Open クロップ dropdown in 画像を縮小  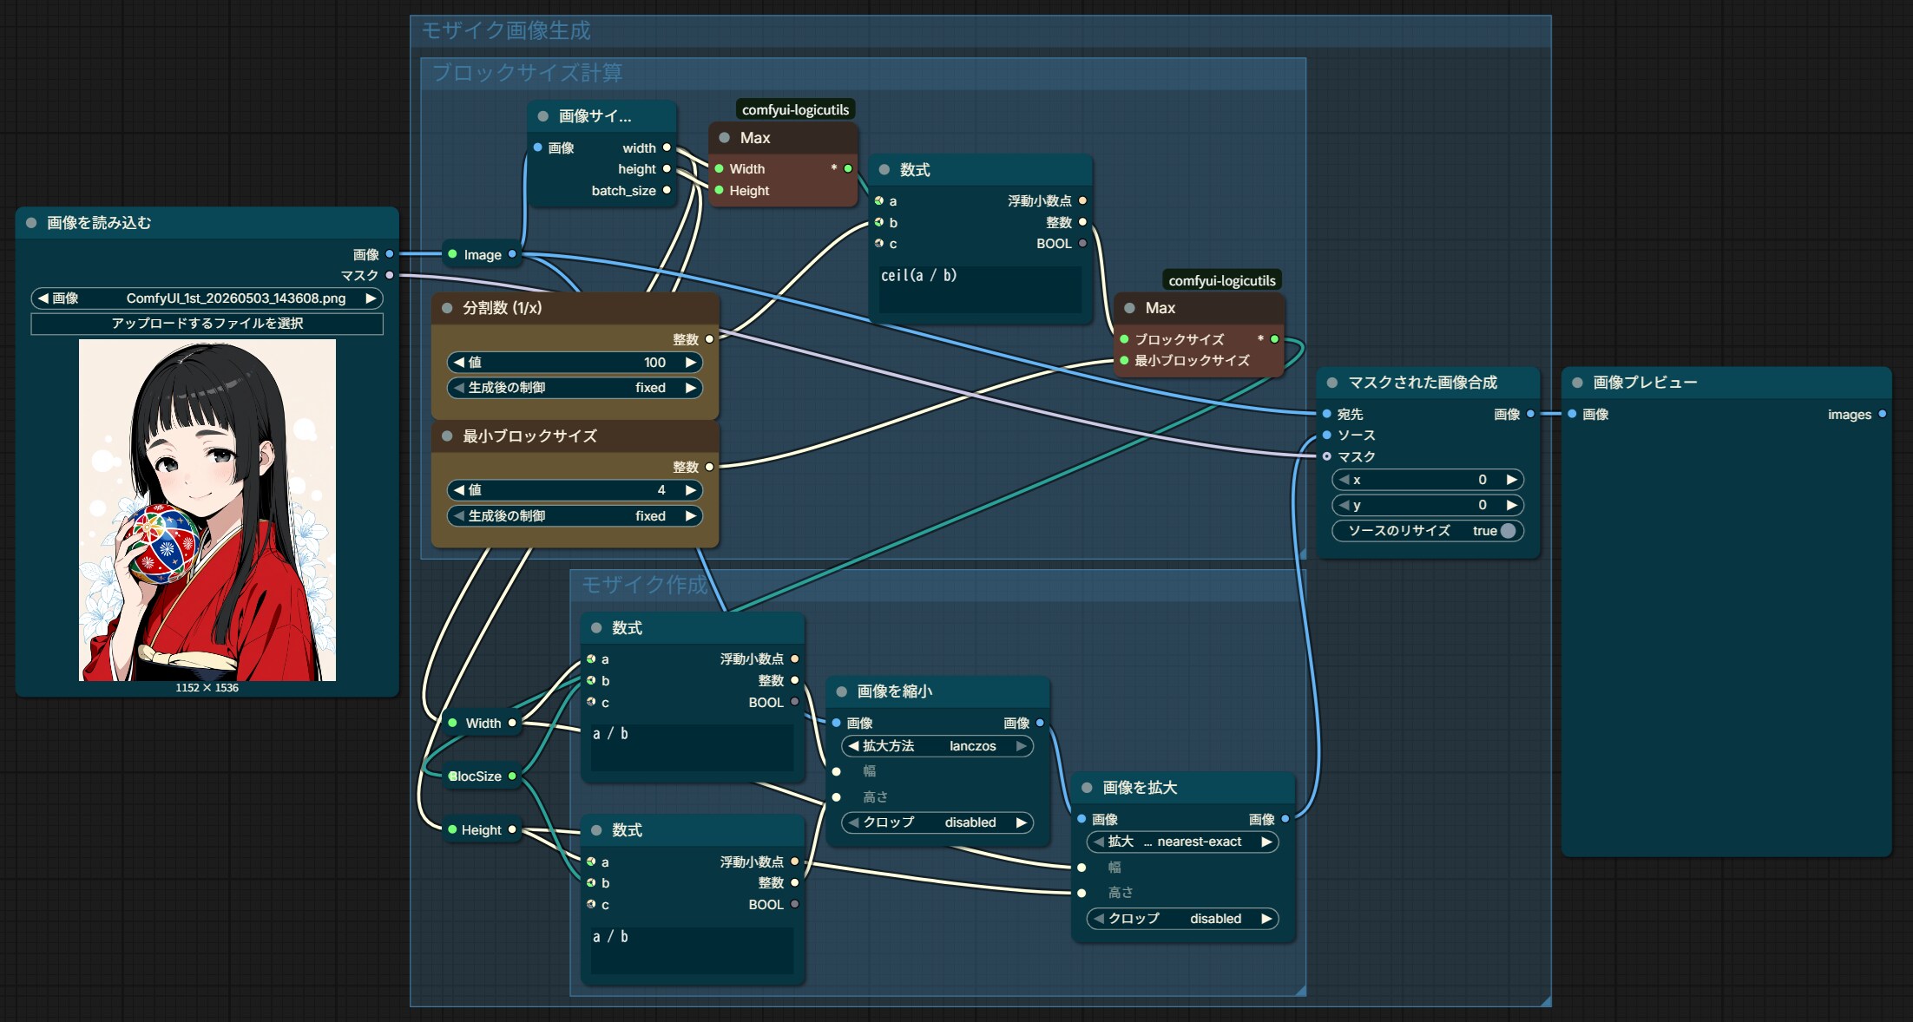tap(937, 822)
